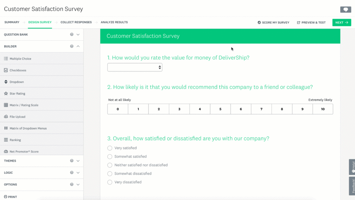Choose the Matrix / Rating Scale icon

pyautogui.click(x=6, y=105)
